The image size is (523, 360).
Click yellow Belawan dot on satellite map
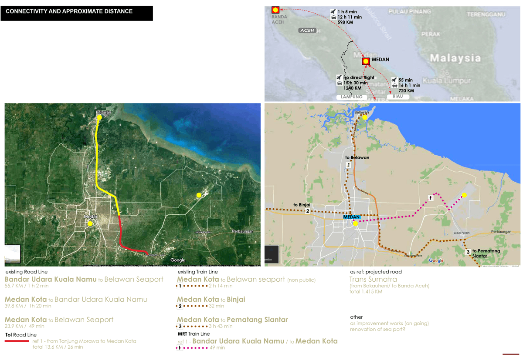(99, 117)
